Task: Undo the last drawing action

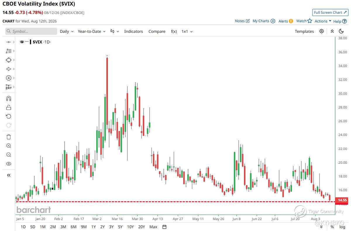Action: [8, 117]
